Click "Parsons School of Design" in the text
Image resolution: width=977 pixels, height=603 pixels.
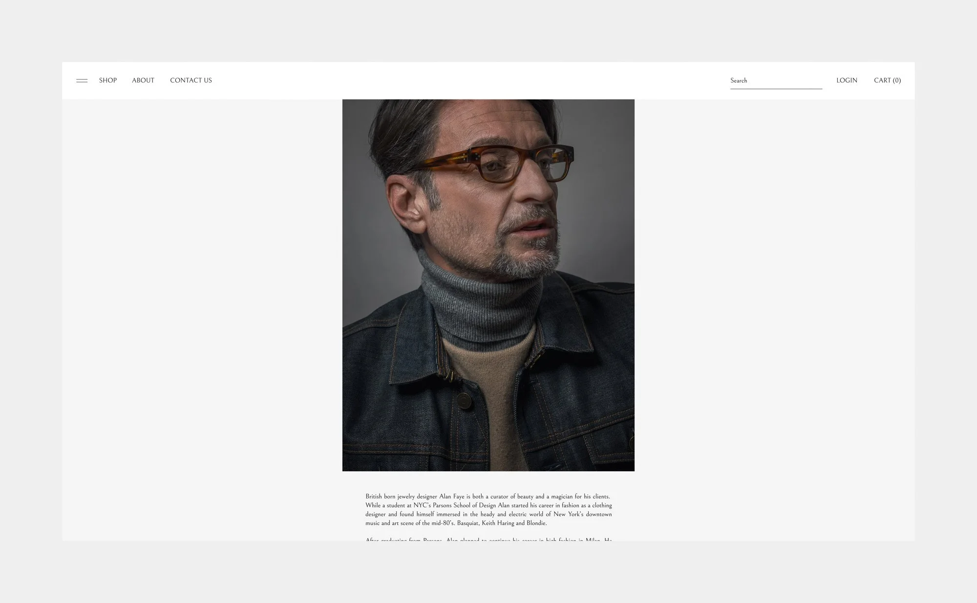[x=464, y=505]
